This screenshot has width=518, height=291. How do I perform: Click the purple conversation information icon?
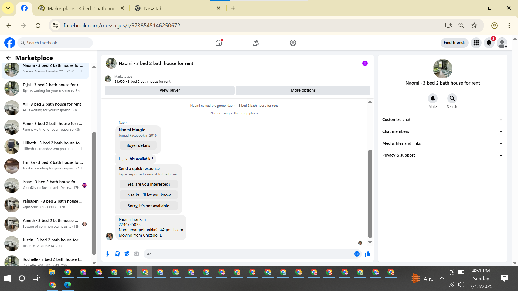(365, 63)
